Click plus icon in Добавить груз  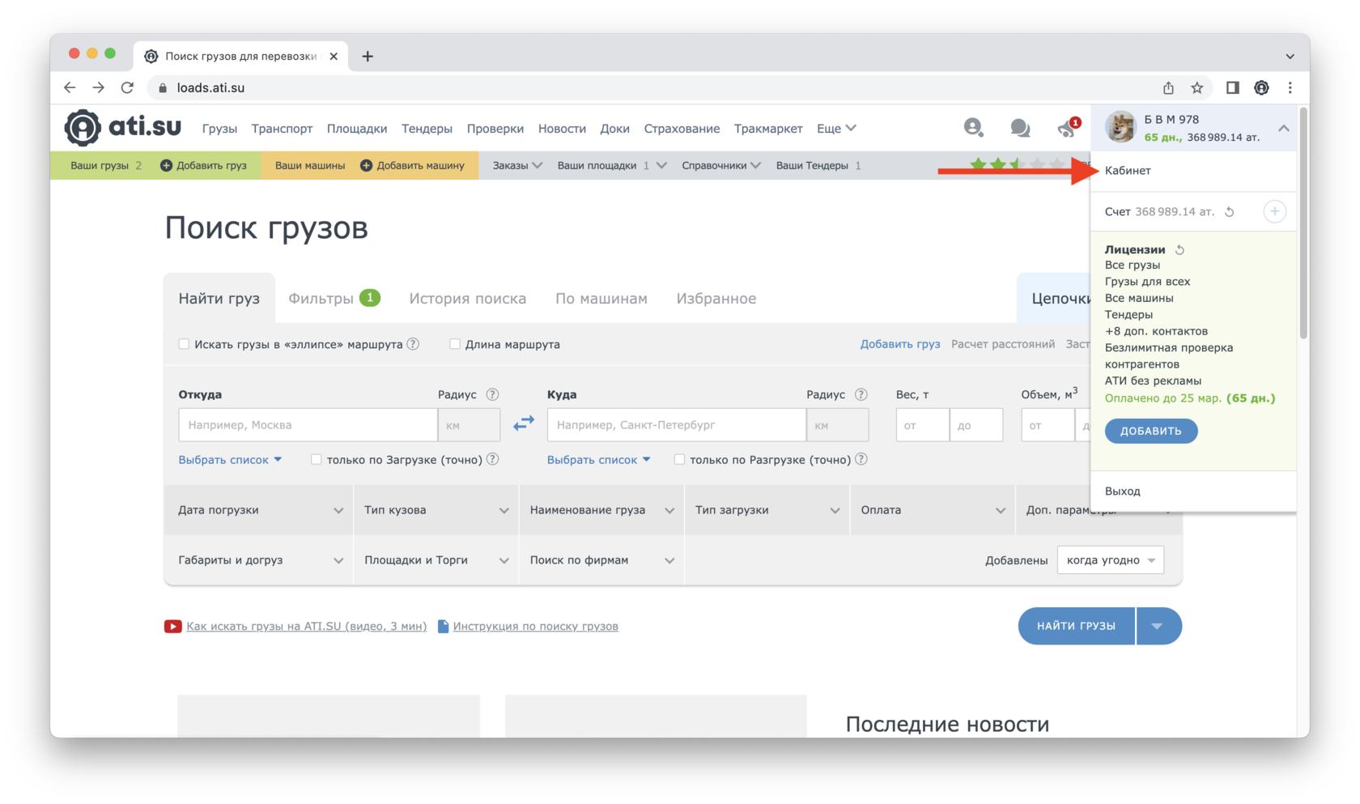pyautogui.click(x=166, y=165)
